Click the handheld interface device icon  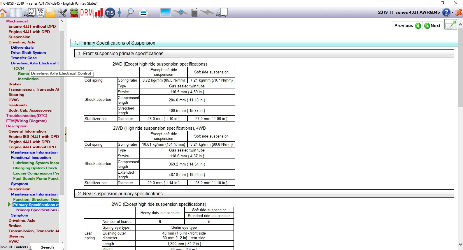click(x=195, y=12)
